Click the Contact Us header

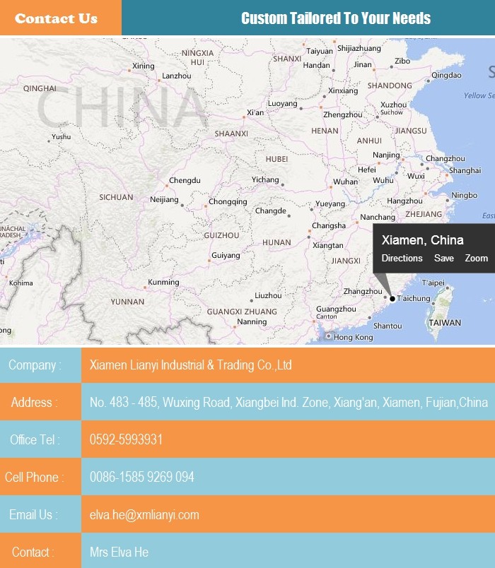[x=56, y=18]
